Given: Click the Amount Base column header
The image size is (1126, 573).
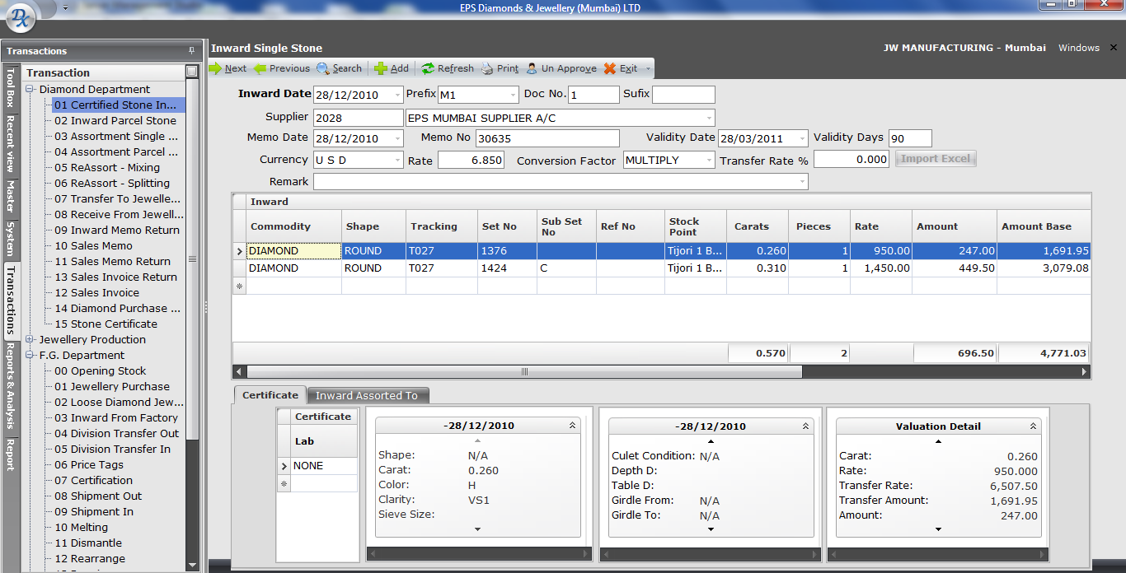Looking at the screenshot, I should [1044, 226].
